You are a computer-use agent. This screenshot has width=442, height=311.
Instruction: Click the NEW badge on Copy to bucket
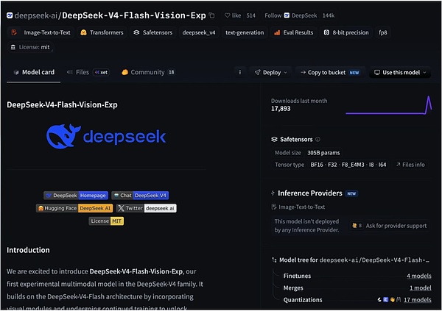[x=354, y=73]
